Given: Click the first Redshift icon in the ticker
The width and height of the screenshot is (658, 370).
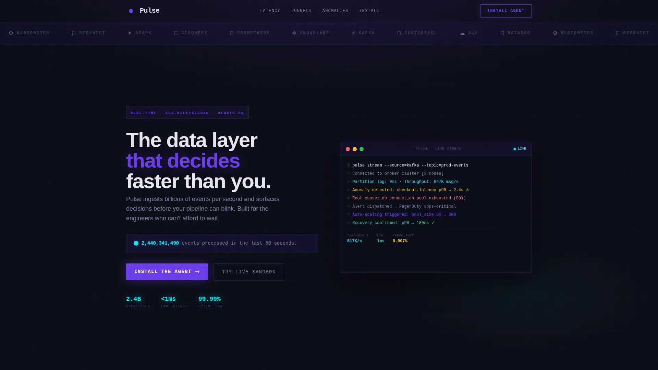Looking at the screenshot, I should tap(74, 33).
